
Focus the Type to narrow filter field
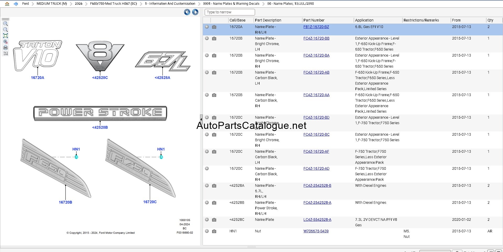click(x=230, y=12)
